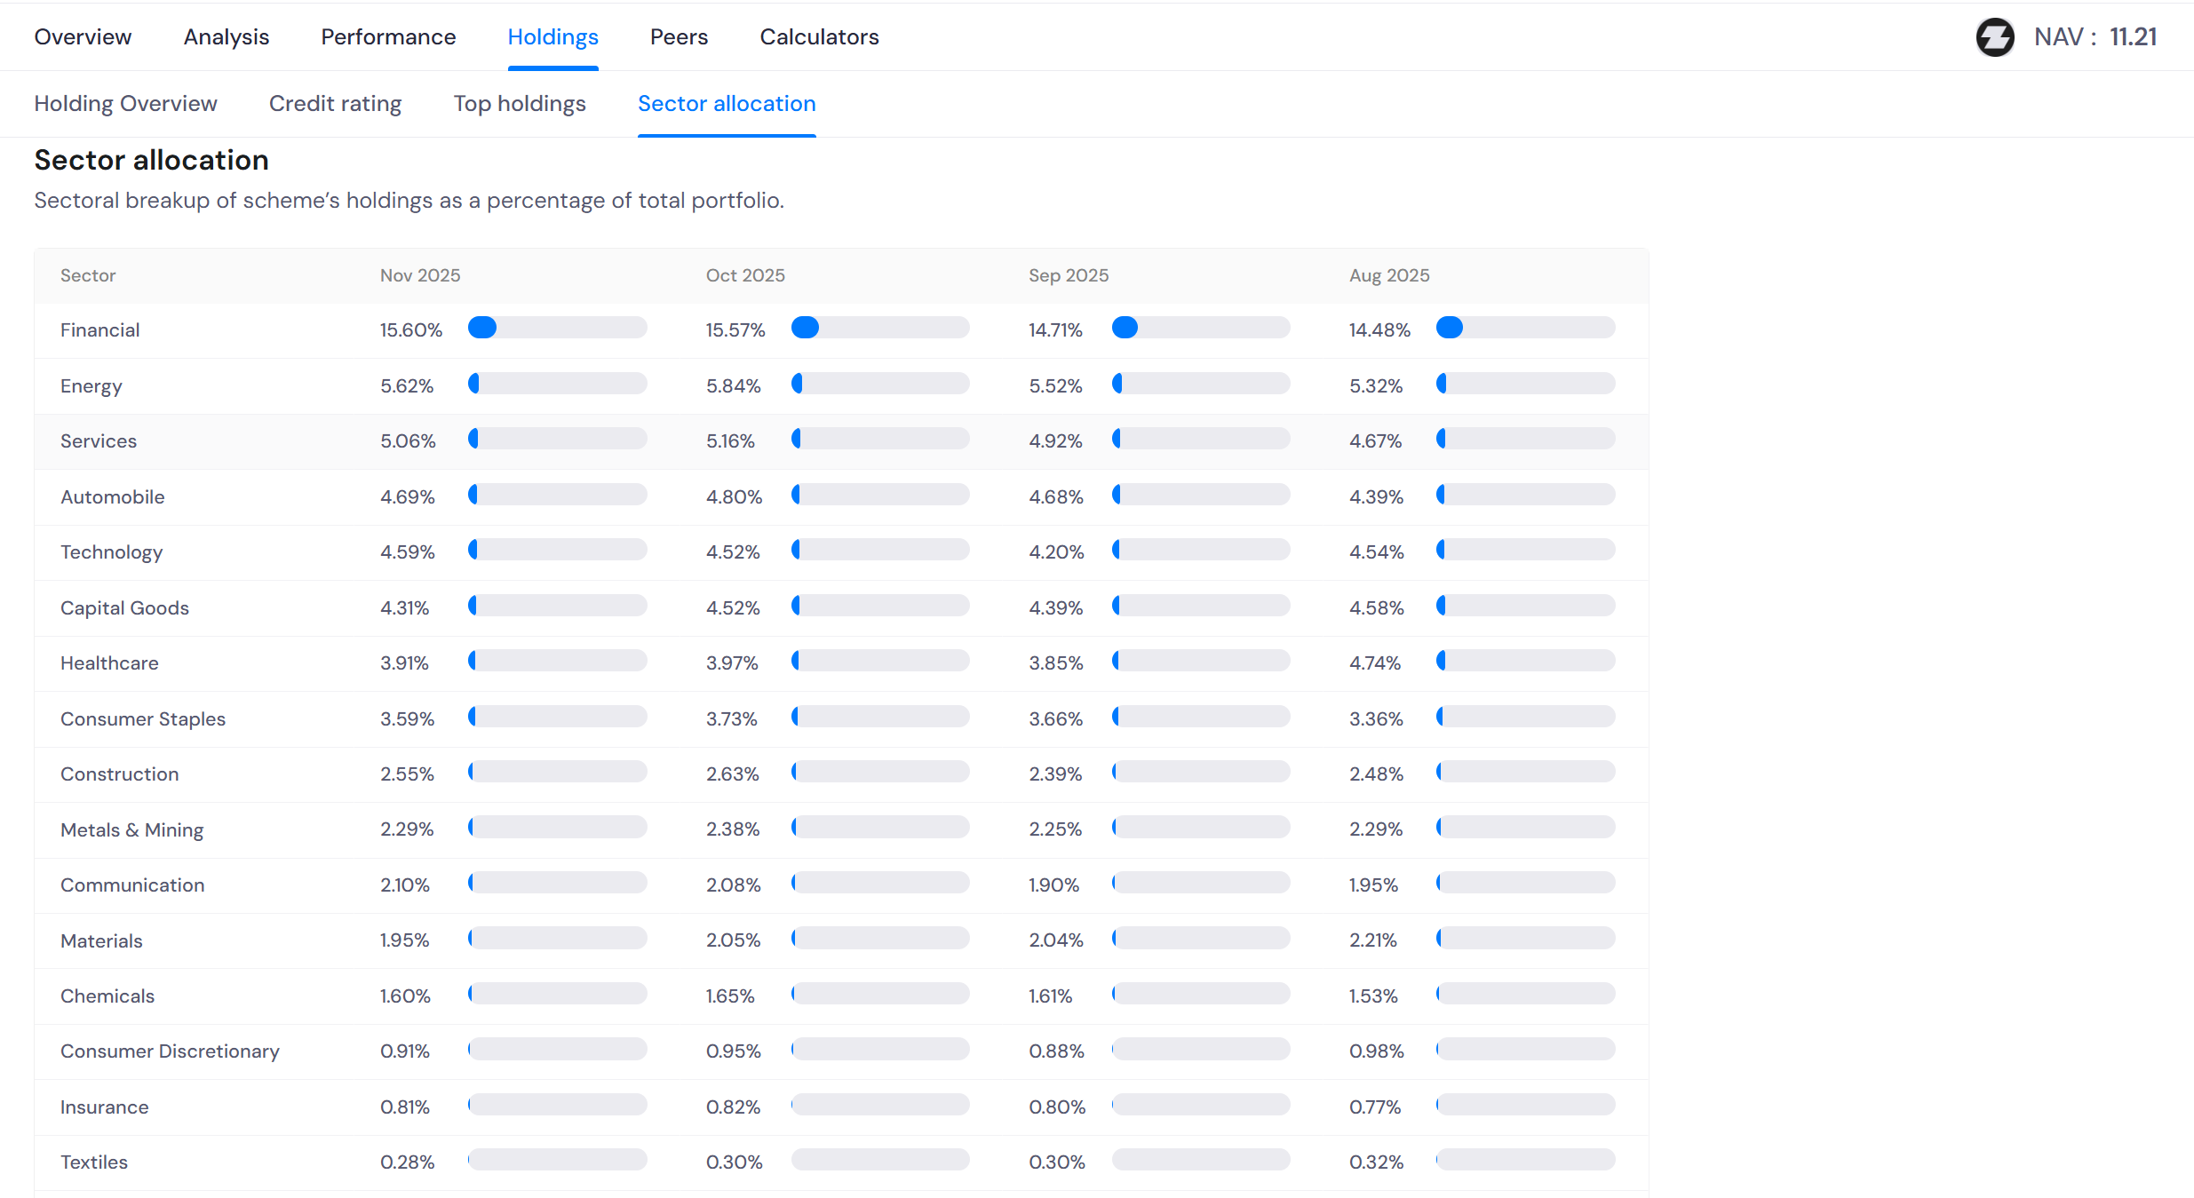Image resolution: width=2194 pixels, height=1198 pixels.
Task: Open Top holdings sub-tab
Action: 520,104
